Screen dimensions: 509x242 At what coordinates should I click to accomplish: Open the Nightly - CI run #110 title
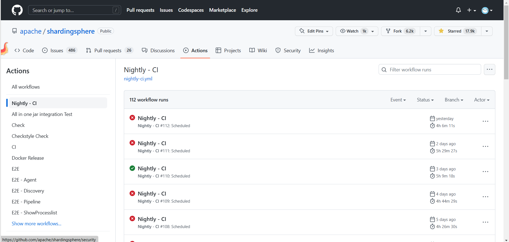tap(152, 168)
